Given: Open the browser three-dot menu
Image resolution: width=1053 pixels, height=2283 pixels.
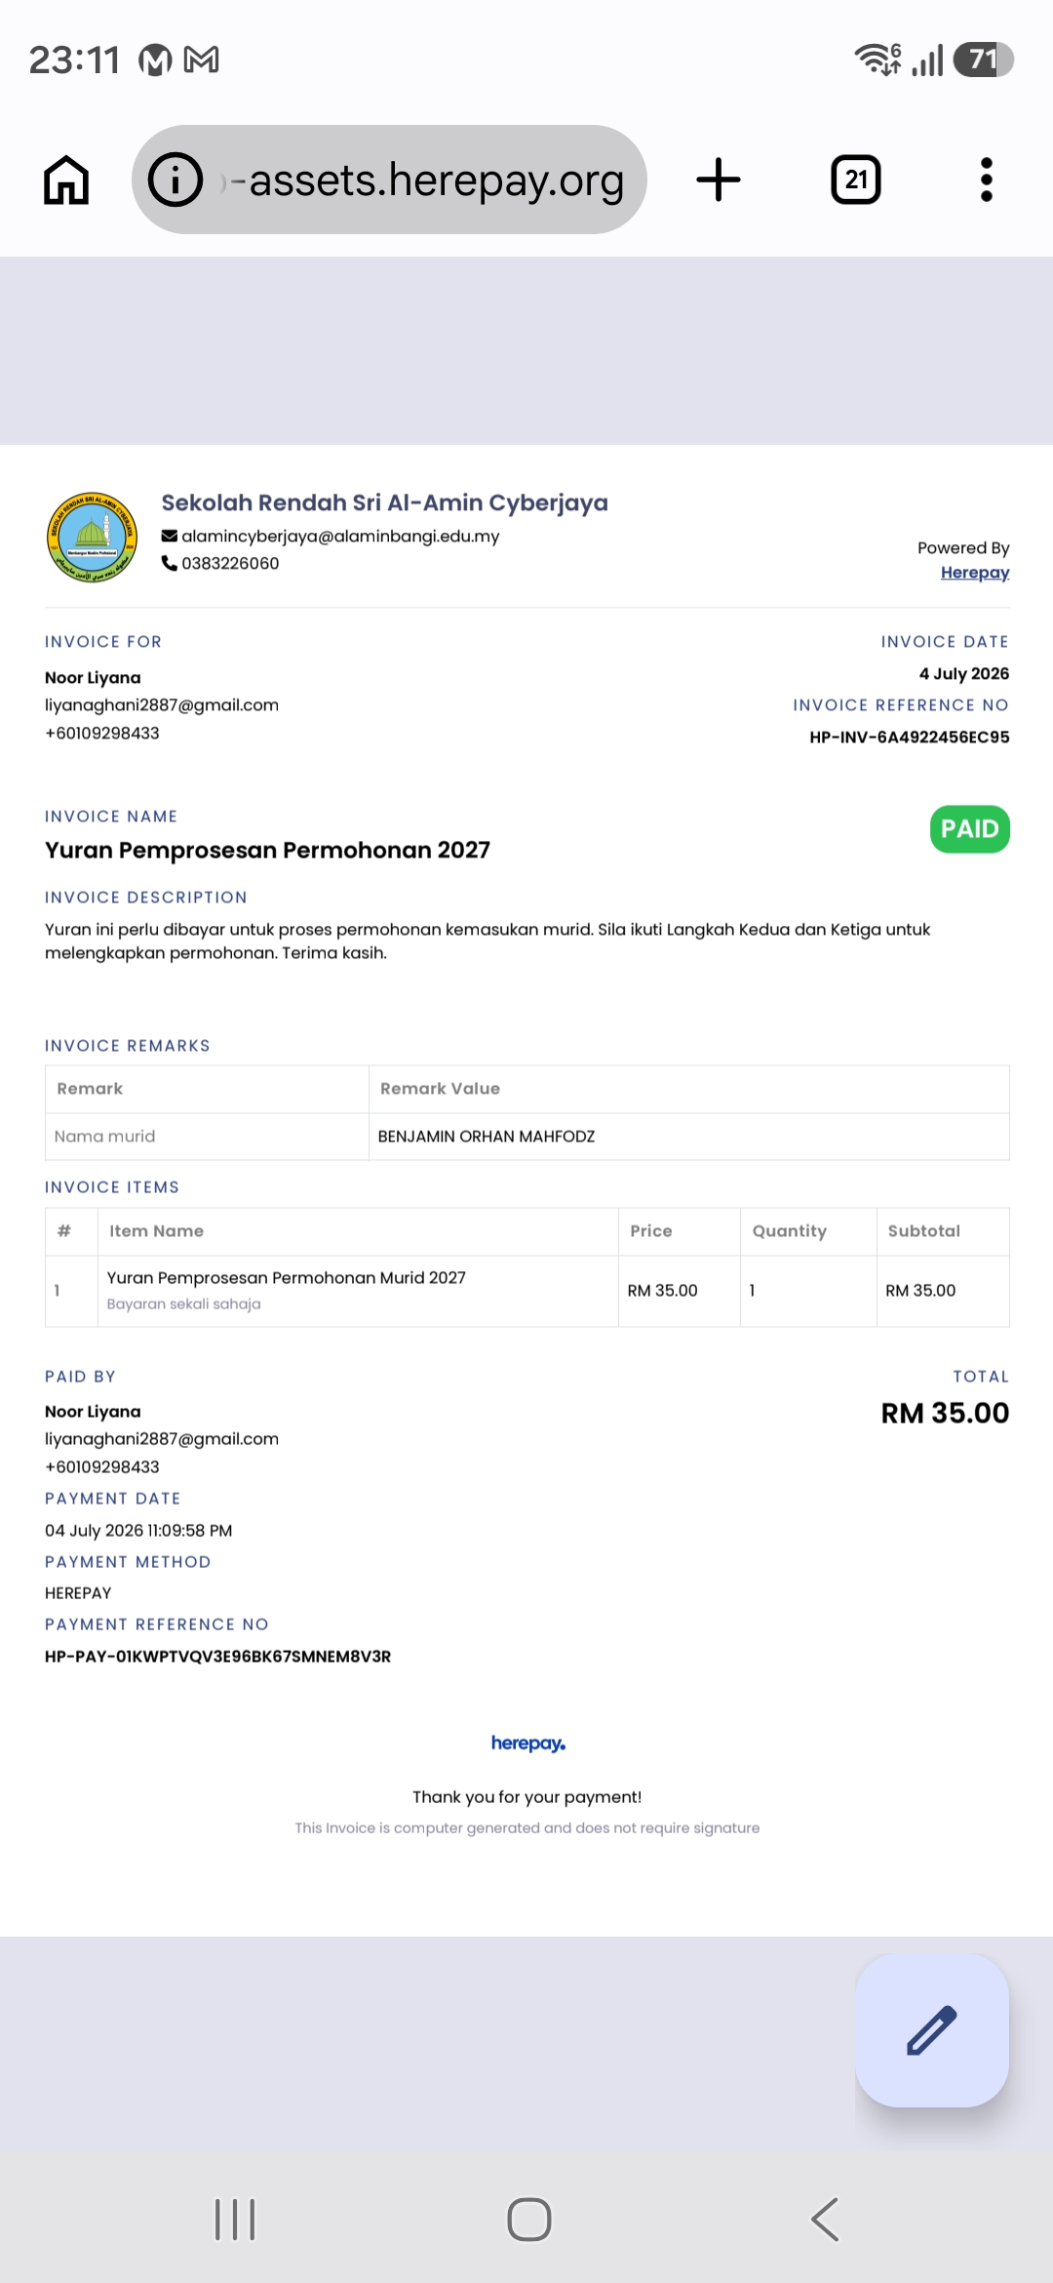Looking at the screenshot, I should (987, 180).
